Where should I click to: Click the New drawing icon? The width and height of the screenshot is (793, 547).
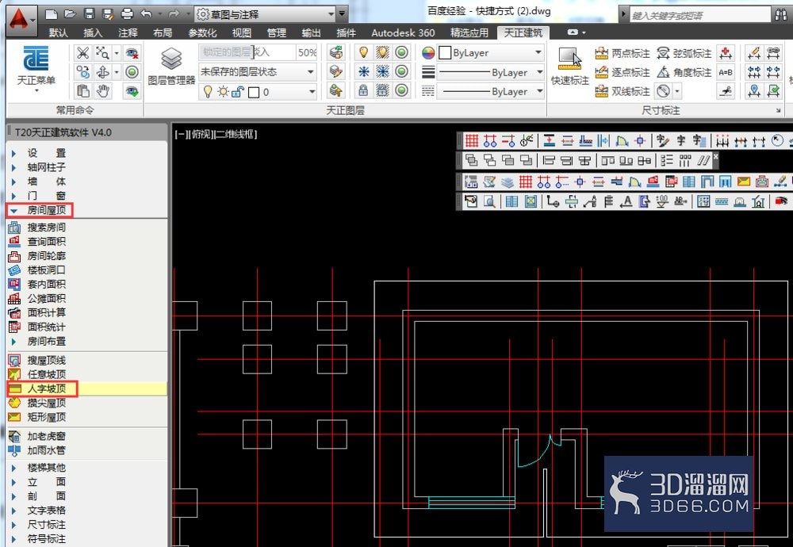[x=51, y=14]
